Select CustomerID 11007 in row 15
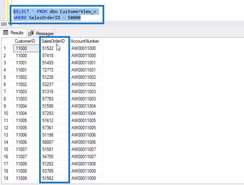 [26, 150]
